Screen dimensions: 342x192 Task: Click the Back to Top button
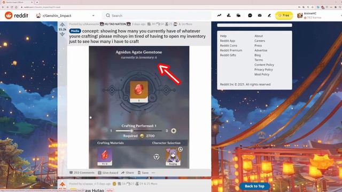pyautogui.click(x=254, y=186)
